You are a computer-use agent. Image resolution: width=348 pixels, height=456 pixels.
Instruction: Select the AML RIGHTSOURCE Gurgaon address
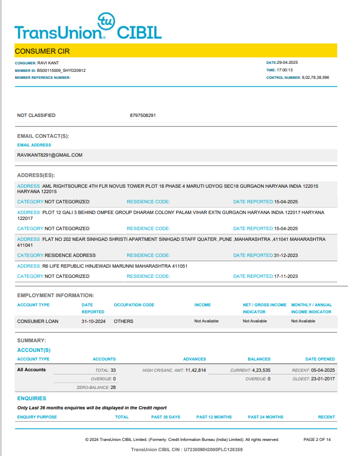[x=168, y=189]
